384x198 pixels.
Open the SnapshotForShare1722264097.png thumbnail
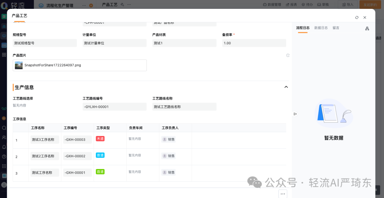18,65
